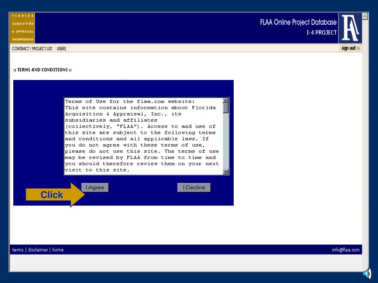
Task: Click the speaker audio icon
Action: [368, 273]
